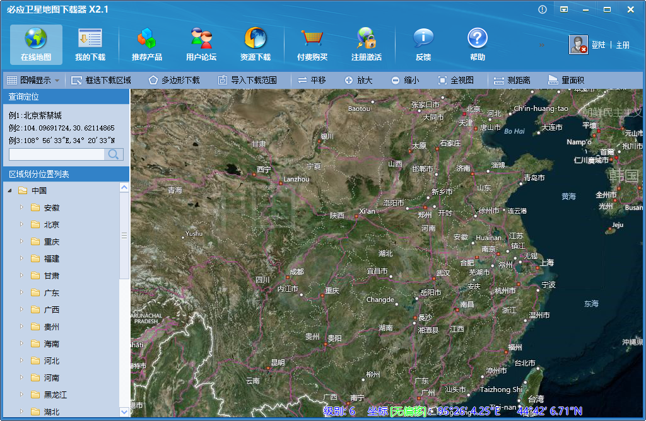Expand the 安徽 folder in region tree
Image resolution: width=646 pixels, height=421 pixels.
pos(21,207)
